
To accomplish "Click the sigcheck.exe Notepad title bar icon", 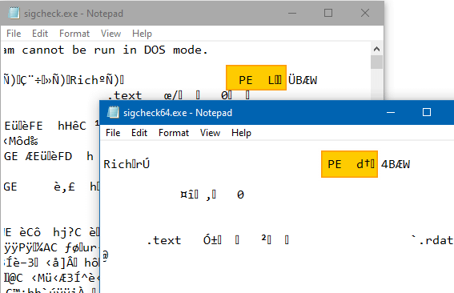I will point(14,13).
